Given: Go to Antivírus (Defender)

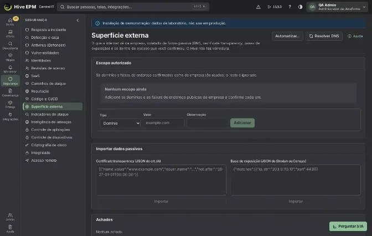Looking at the screenshot, I should 53,45.
